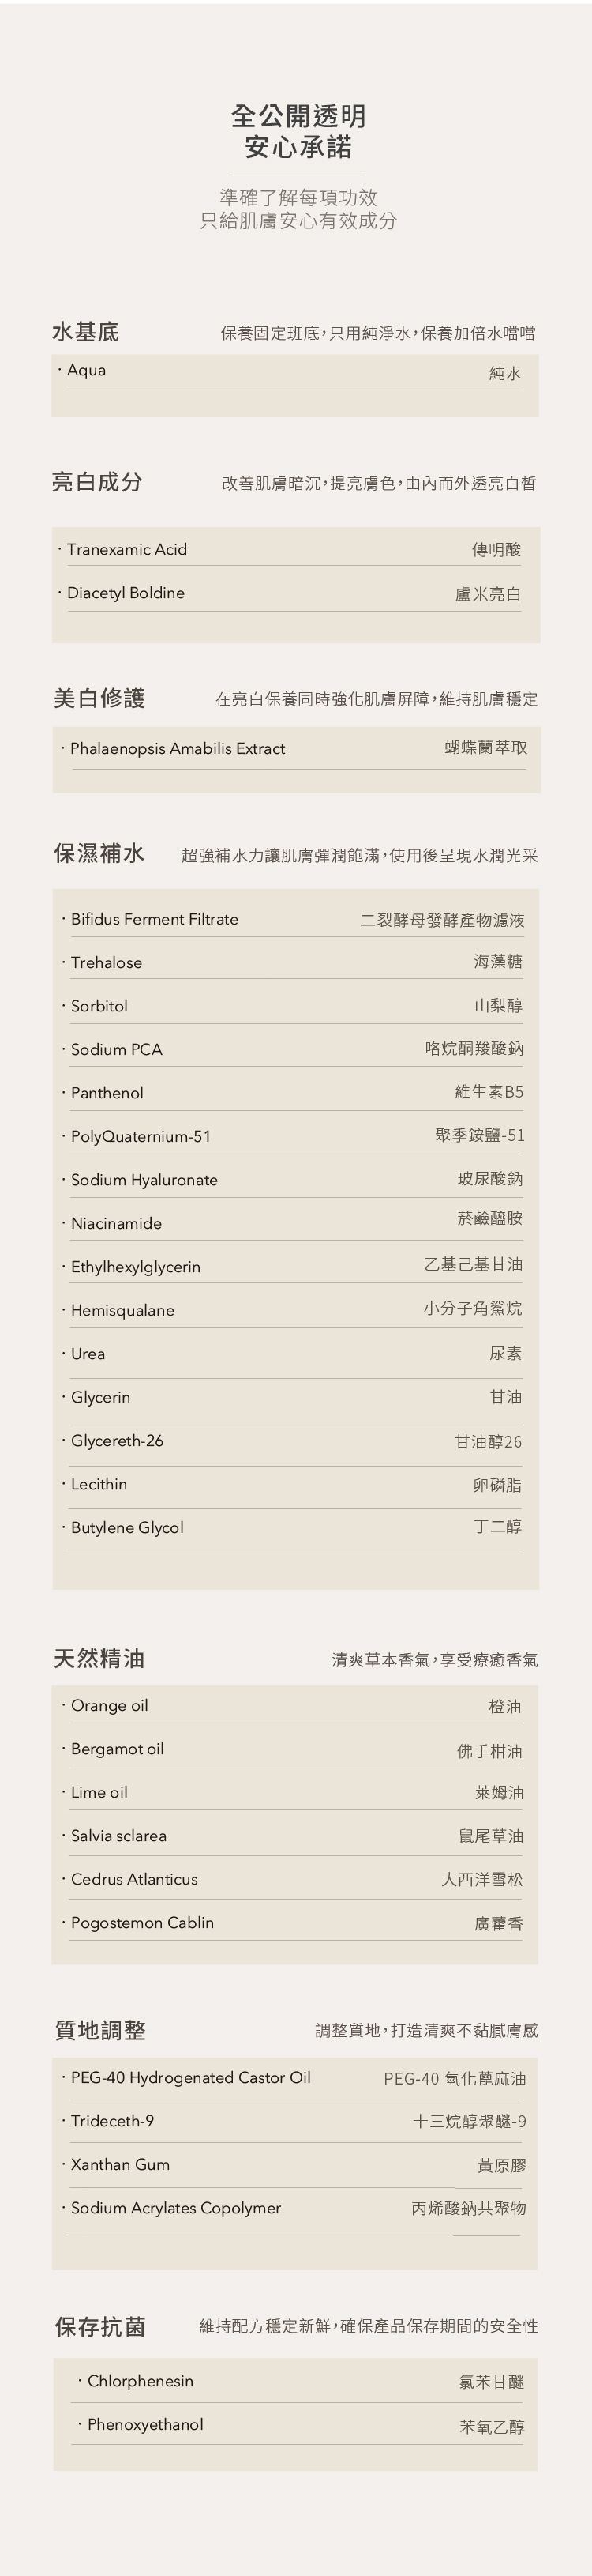The image size is (592, 2576).
Task: Click the 美白修護 section heading
Action: 99,698
